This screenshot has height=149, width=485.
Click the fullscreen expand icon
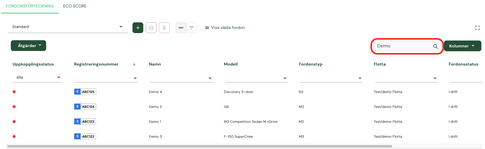(478, 28)
